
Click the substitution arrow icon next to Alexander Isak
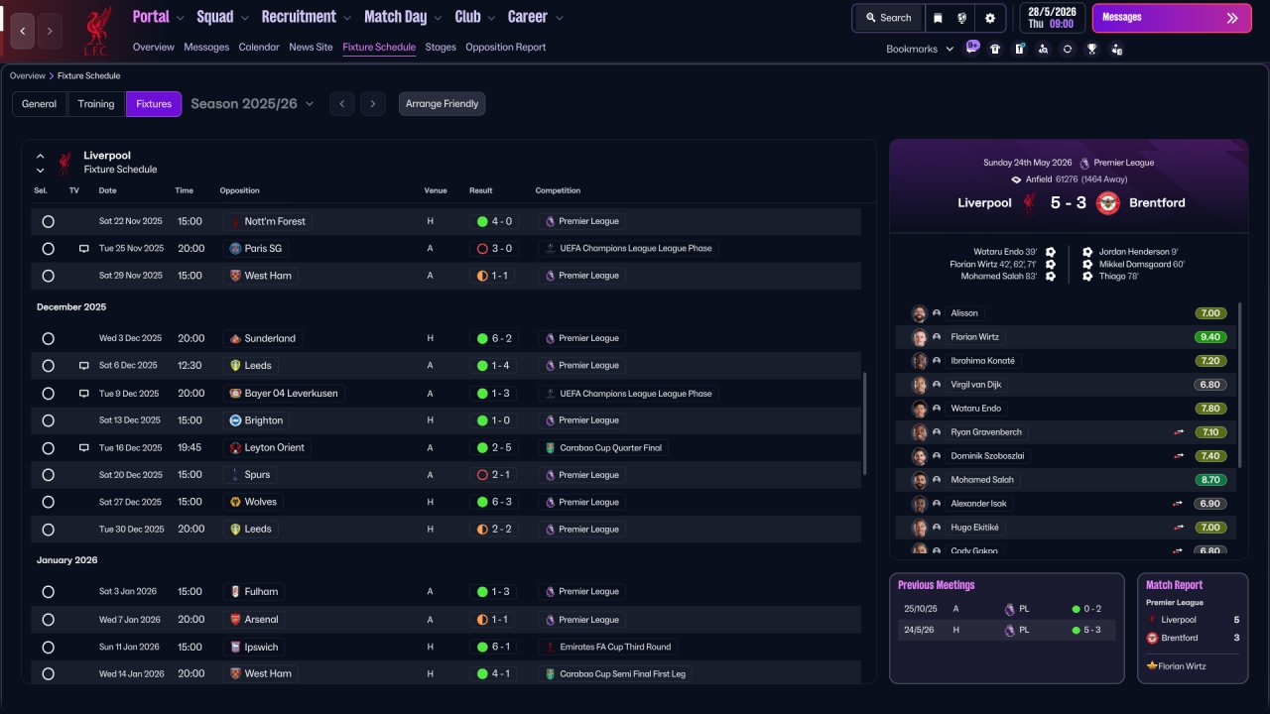pos(1179,504)
